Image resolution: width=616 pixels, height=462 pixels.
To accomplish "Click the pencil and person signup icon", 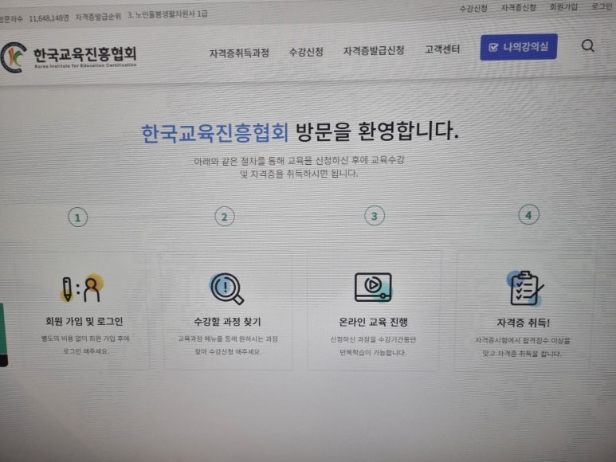I will [x=82, y=289].
